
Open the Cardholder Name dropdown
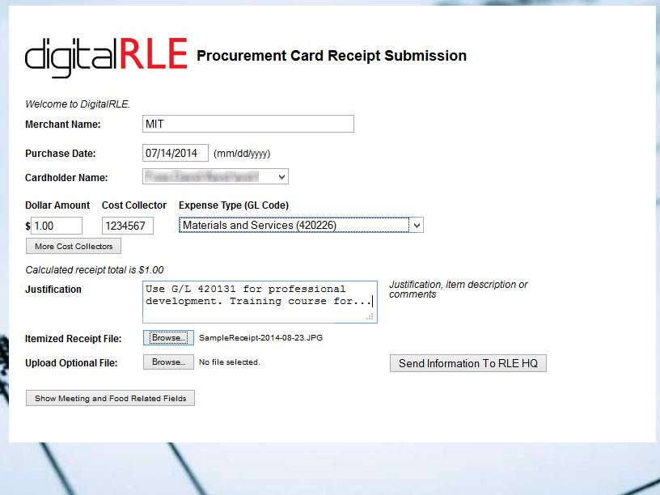coord(215,176)
